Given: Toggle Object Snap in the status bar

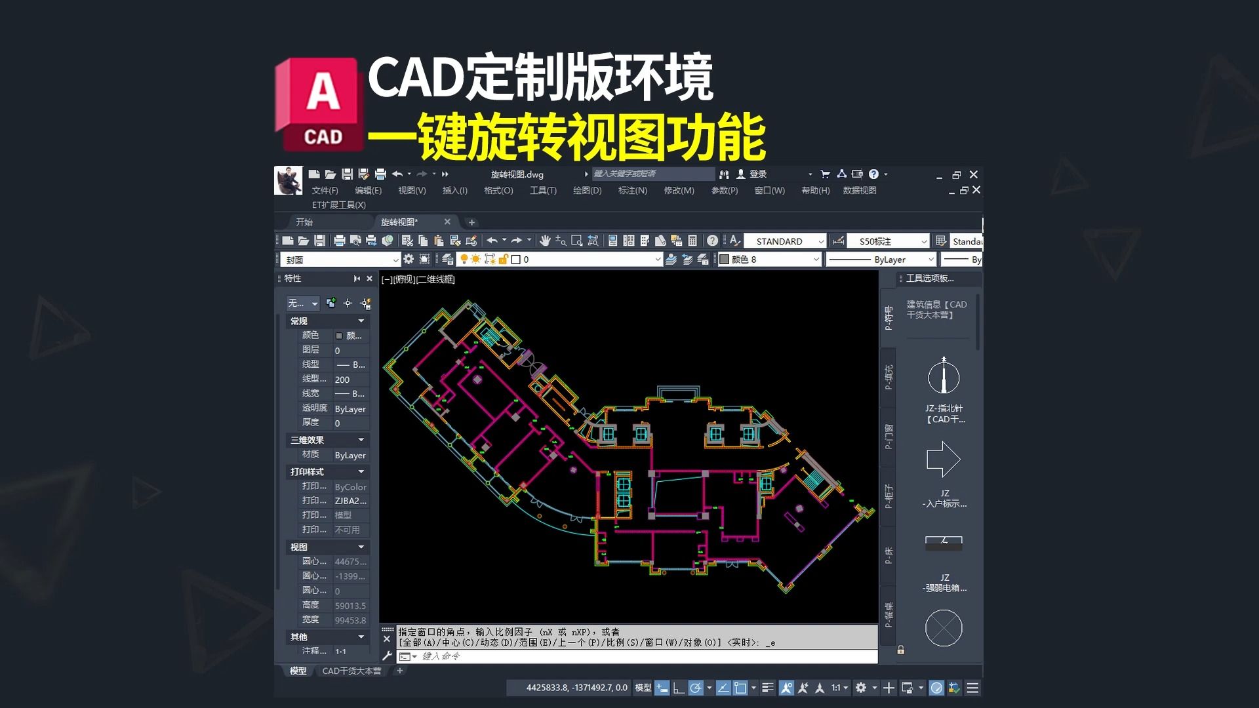Looking at the screenshot, I should tap(740, 688).
